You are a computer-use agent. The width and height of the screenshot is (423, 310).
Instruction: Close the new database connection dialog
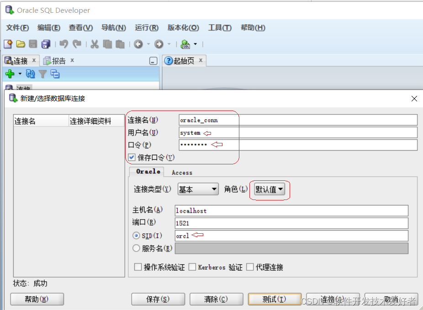(414, 99)
